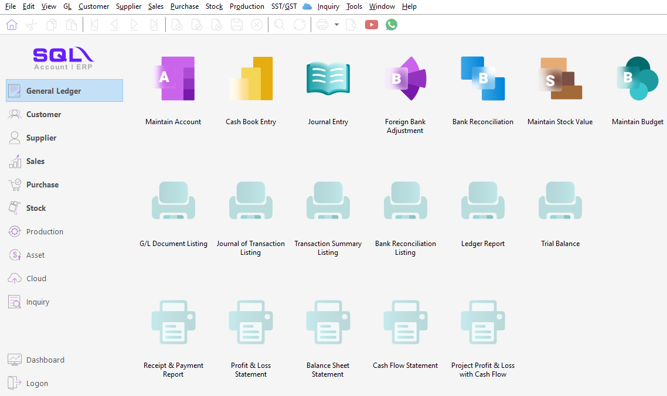Open the print options dropdown arrow
Screen dimensions: 667x396
[x=337, y=24]
